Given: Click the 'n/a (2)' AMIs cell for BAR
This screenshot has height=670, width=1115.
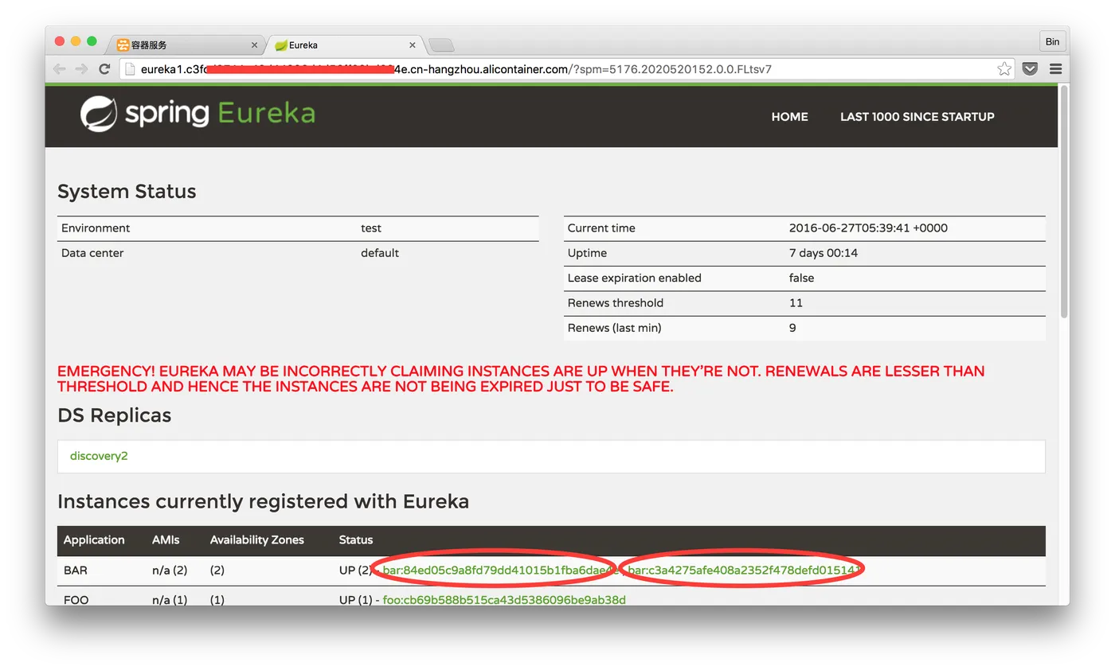Looking at the screenshot, I should (x=170, y=570).
